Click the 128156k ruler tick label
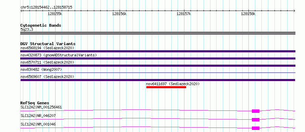Viewport: 305px width, 132px height. (x=119, y=14)
